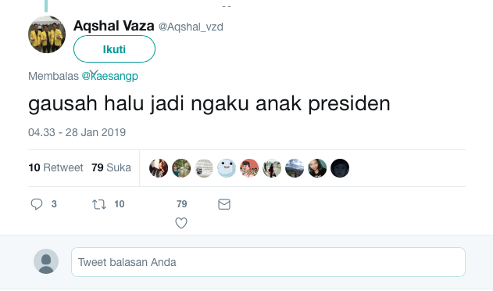Open the Aqshal Vaza display name link
The image size is (493, 291).
click(114, 26)
